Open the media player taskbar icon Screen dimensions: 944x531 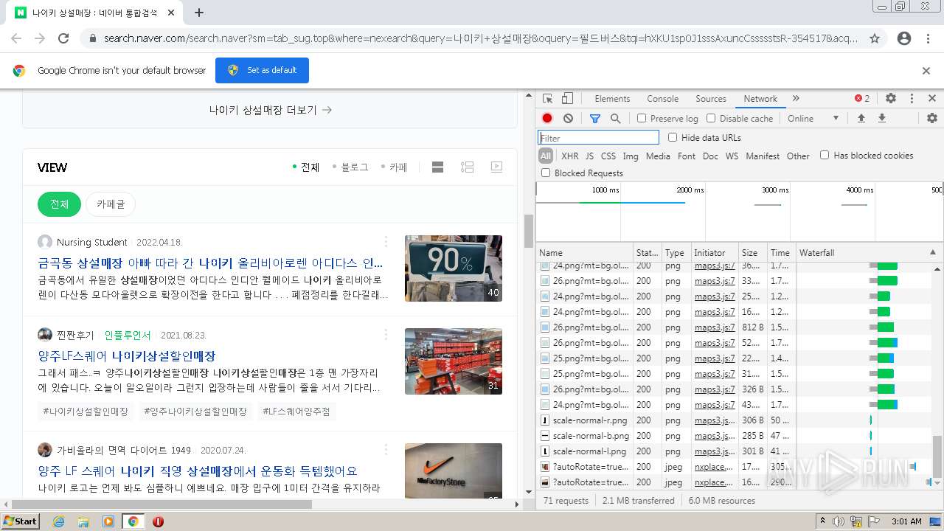pos(108,521)
